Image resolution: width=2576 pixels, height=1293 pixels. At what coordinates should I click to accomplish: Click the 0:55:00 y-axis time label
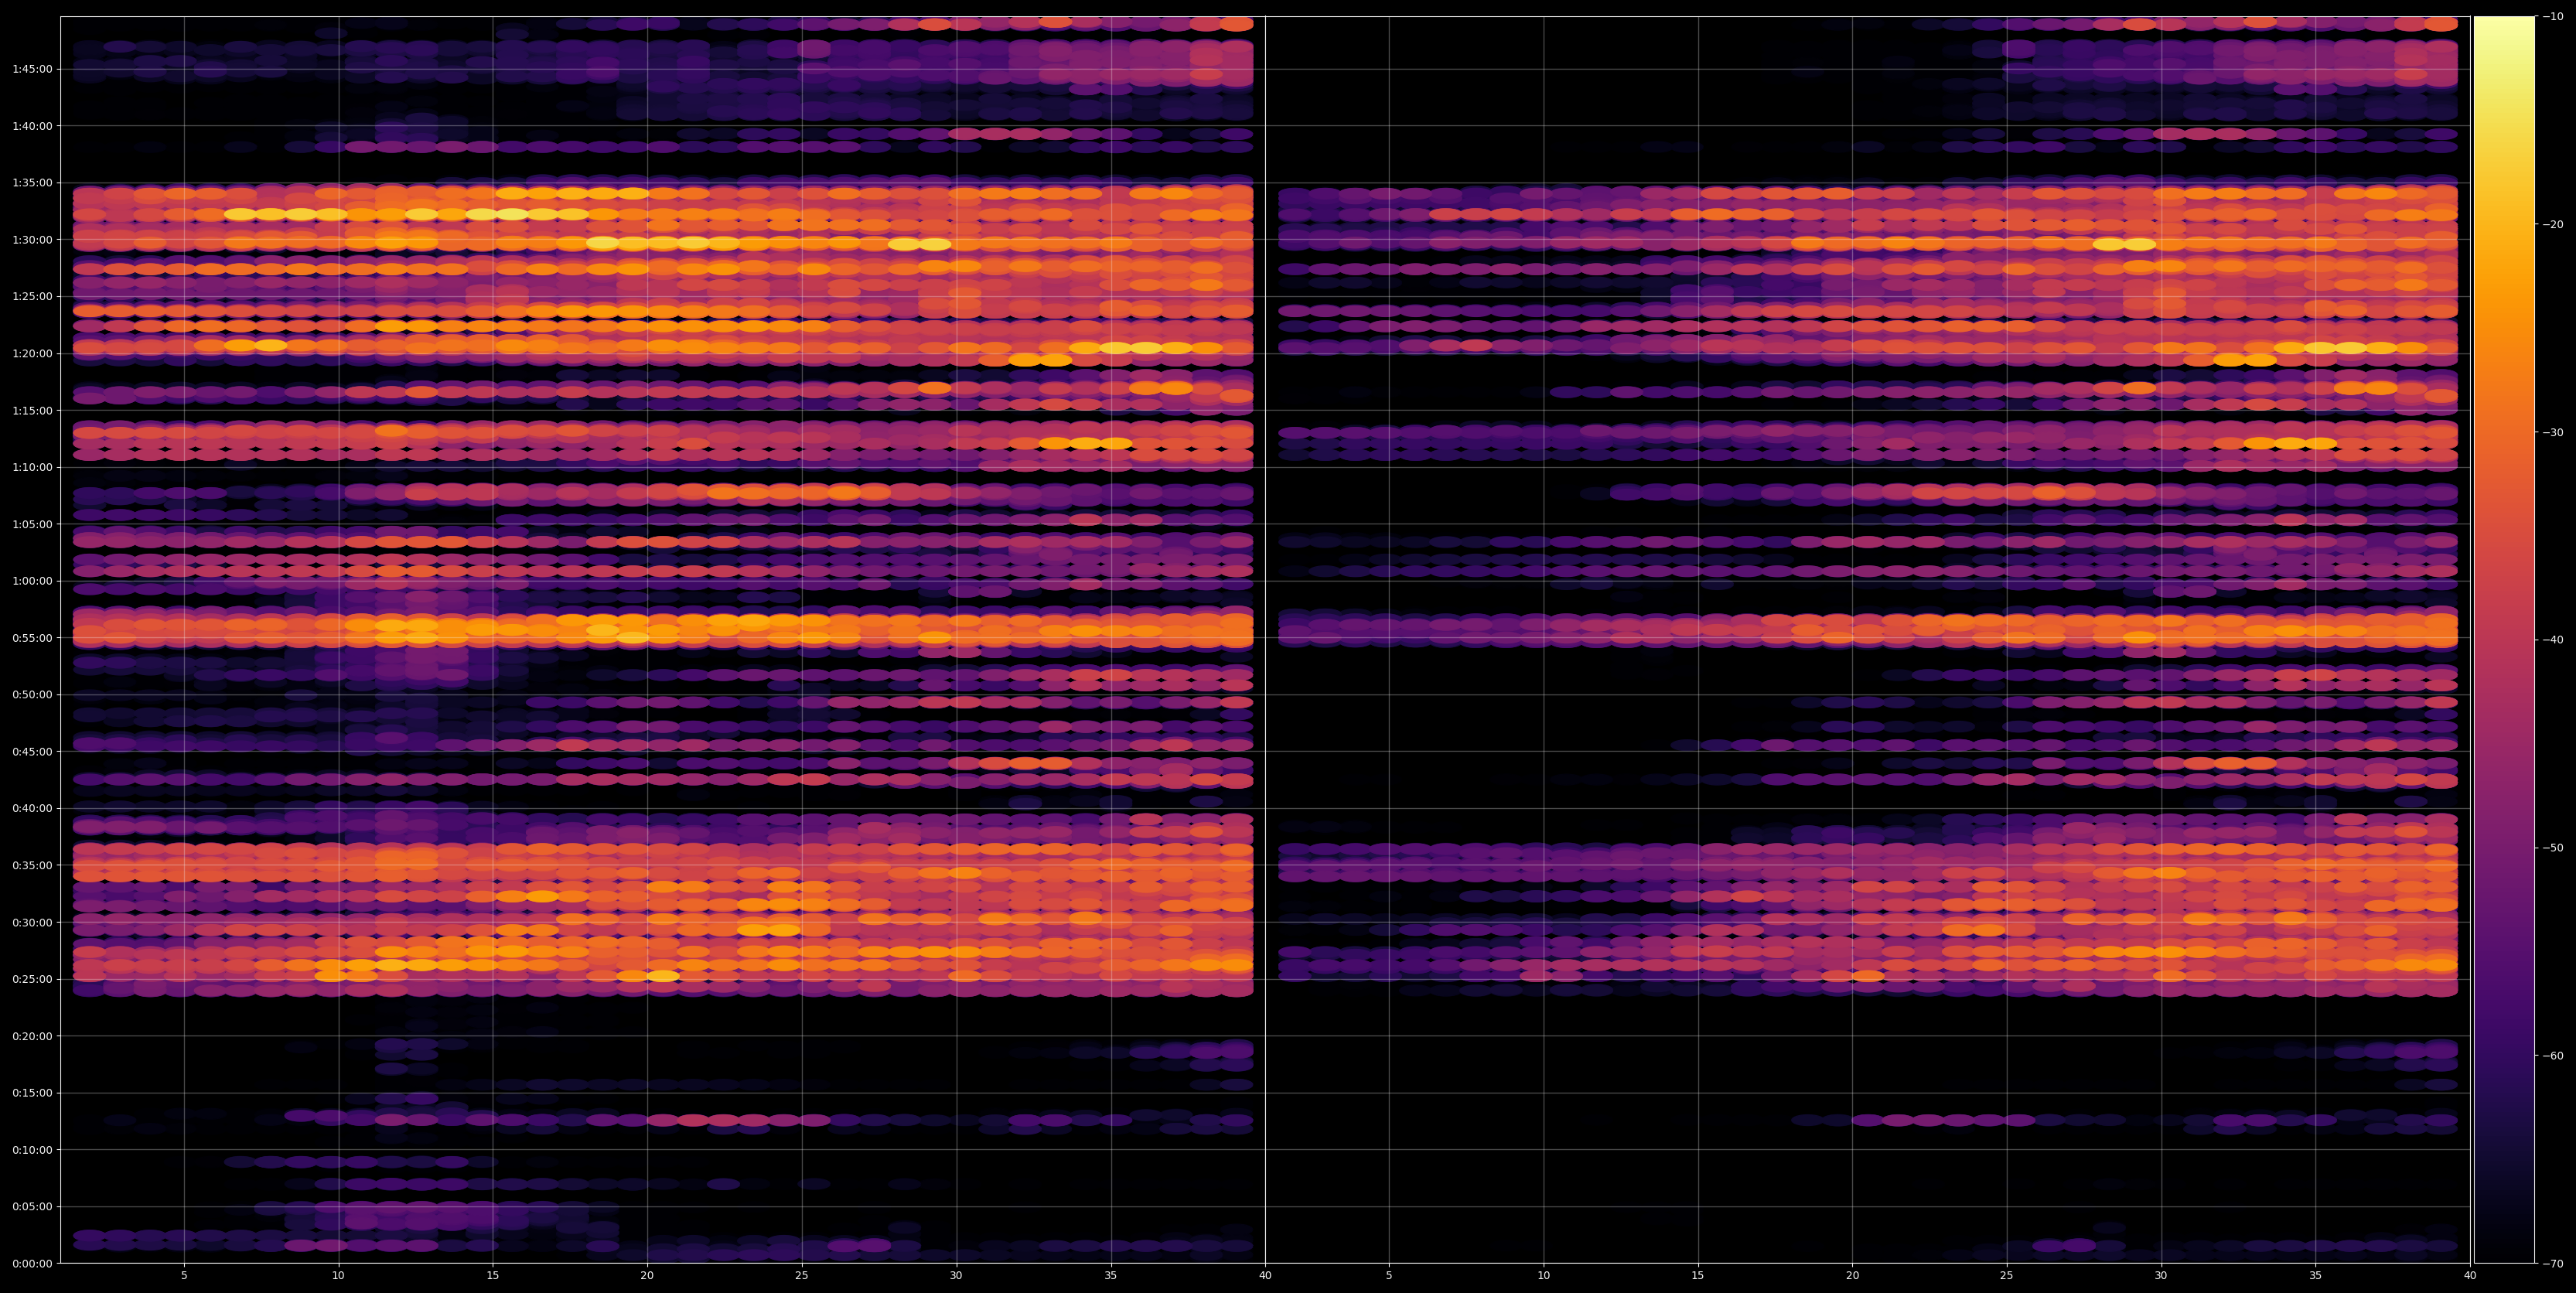pyautogui.click(x=32, y=638)
